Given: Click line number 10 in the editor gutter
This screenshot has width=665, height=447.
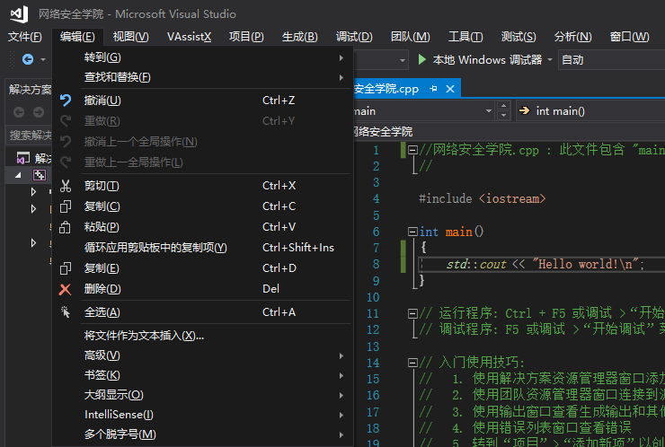Looking at the screenshot, I should [373, 297].
